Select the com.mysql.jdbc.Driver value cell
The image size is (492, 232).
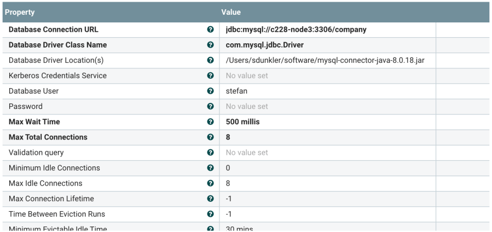click(264, 45)
